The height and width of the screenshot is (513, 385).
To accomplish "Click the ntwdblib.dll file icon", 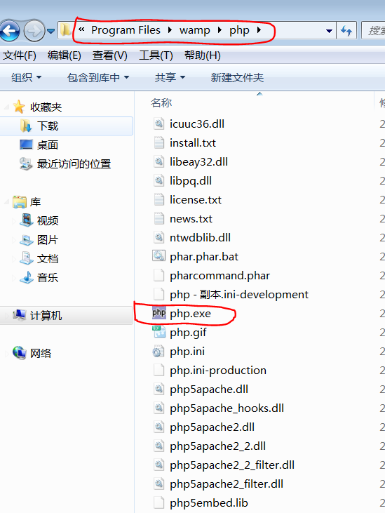I will [158, 237].
